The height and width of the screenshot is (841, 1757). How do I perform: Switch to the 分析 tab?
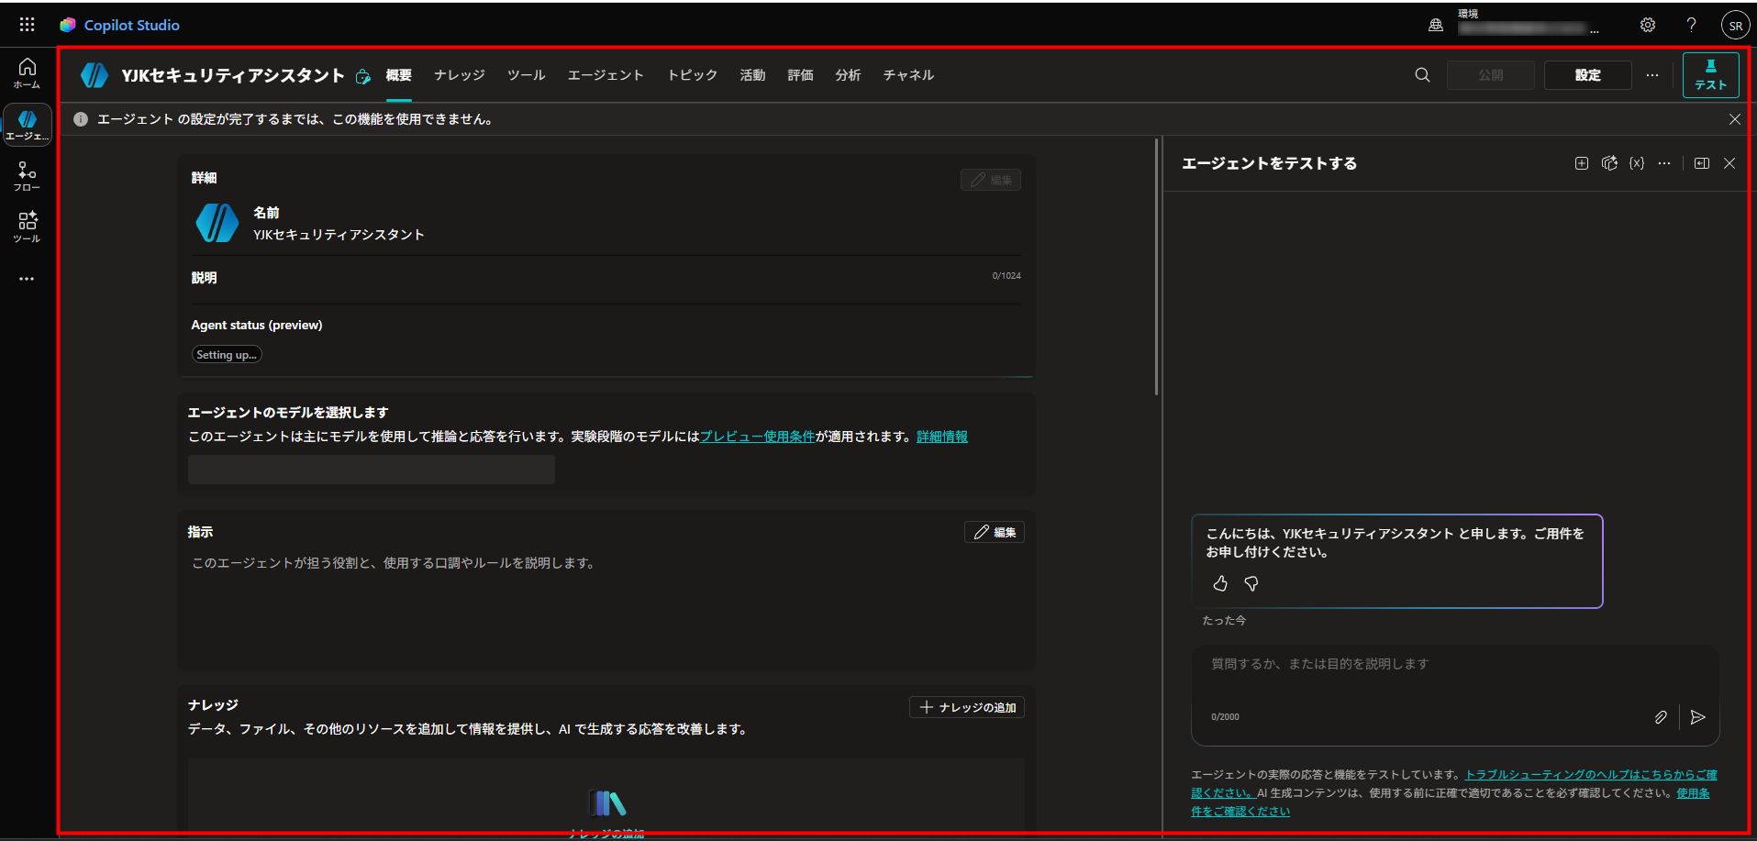point(849,75)
